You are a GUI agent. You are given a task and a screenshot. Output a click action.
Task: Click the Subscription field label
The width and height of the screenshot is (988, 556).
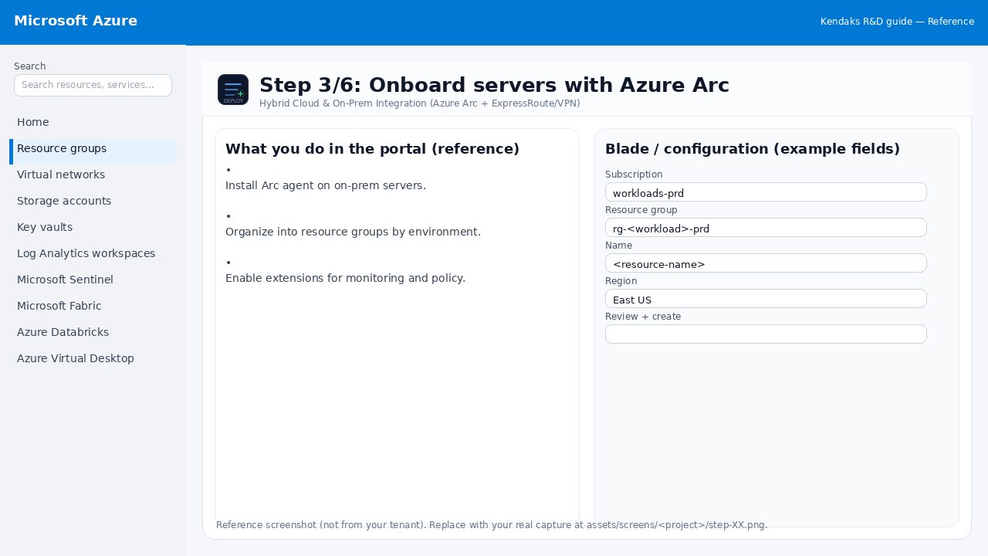click(x=634, y=175)
